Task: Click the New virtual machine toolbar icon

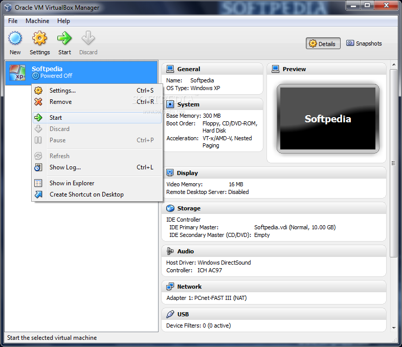Action: pyautogui.click(x=15, y=39)
